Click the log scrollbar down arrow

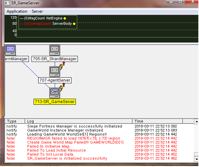coord(197,159)
